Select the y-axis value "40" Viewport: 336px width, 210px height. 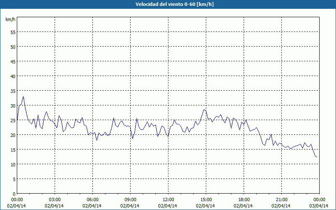point(13,76)
